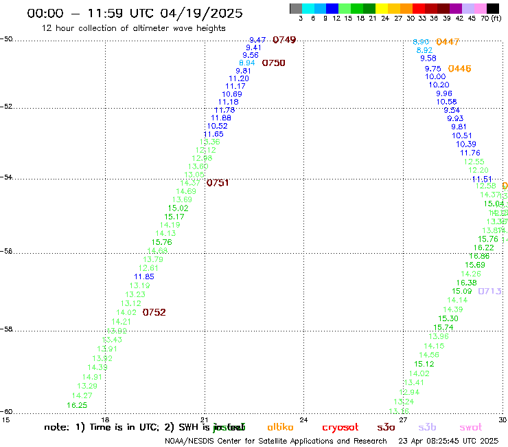Image resolution: width=508 pixels, height=447 pixels.
Task: Click the reading 15.17
Action: tap(174, 217)
